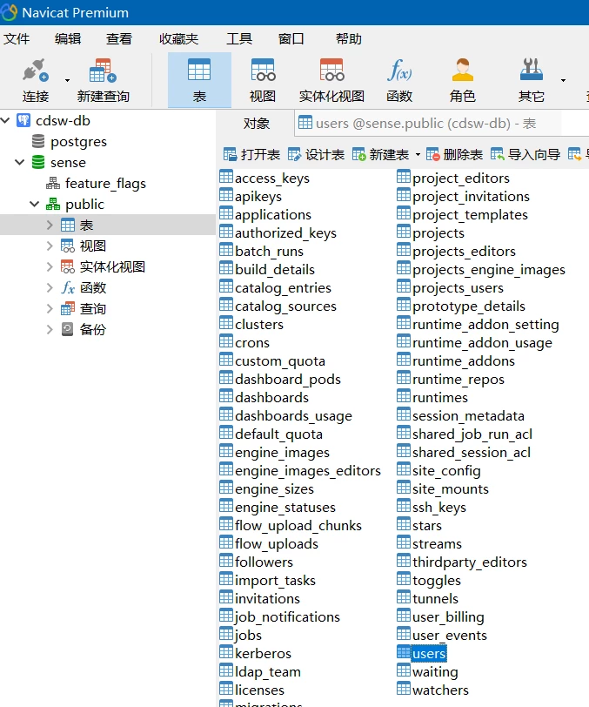Select the shared_session_acl table
The width and height of the screenshot is (589, 707).
464,452
